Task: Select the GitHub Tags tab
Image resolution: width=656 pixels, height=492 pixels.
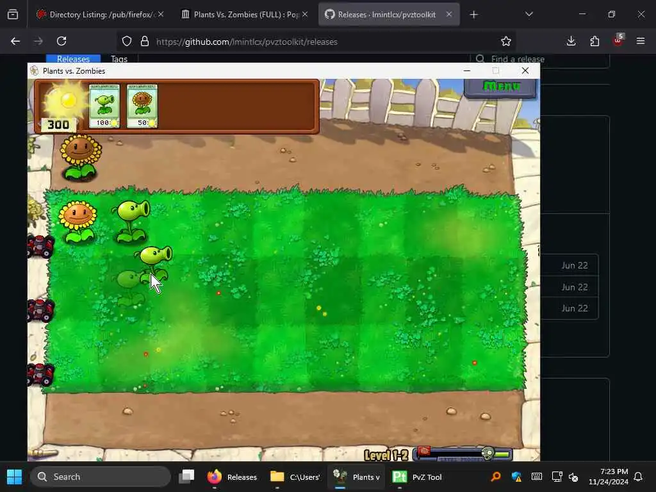Action: coord(119,58)
